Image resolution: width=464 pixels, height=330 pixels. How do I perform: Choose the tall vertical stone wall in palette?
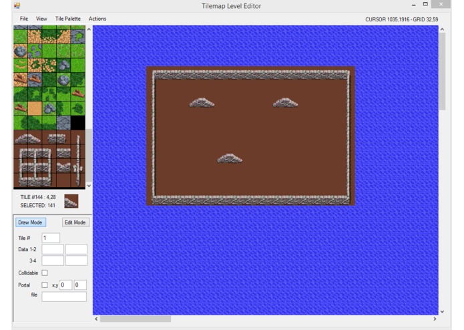pyautogui.click(x=78, y=160)
